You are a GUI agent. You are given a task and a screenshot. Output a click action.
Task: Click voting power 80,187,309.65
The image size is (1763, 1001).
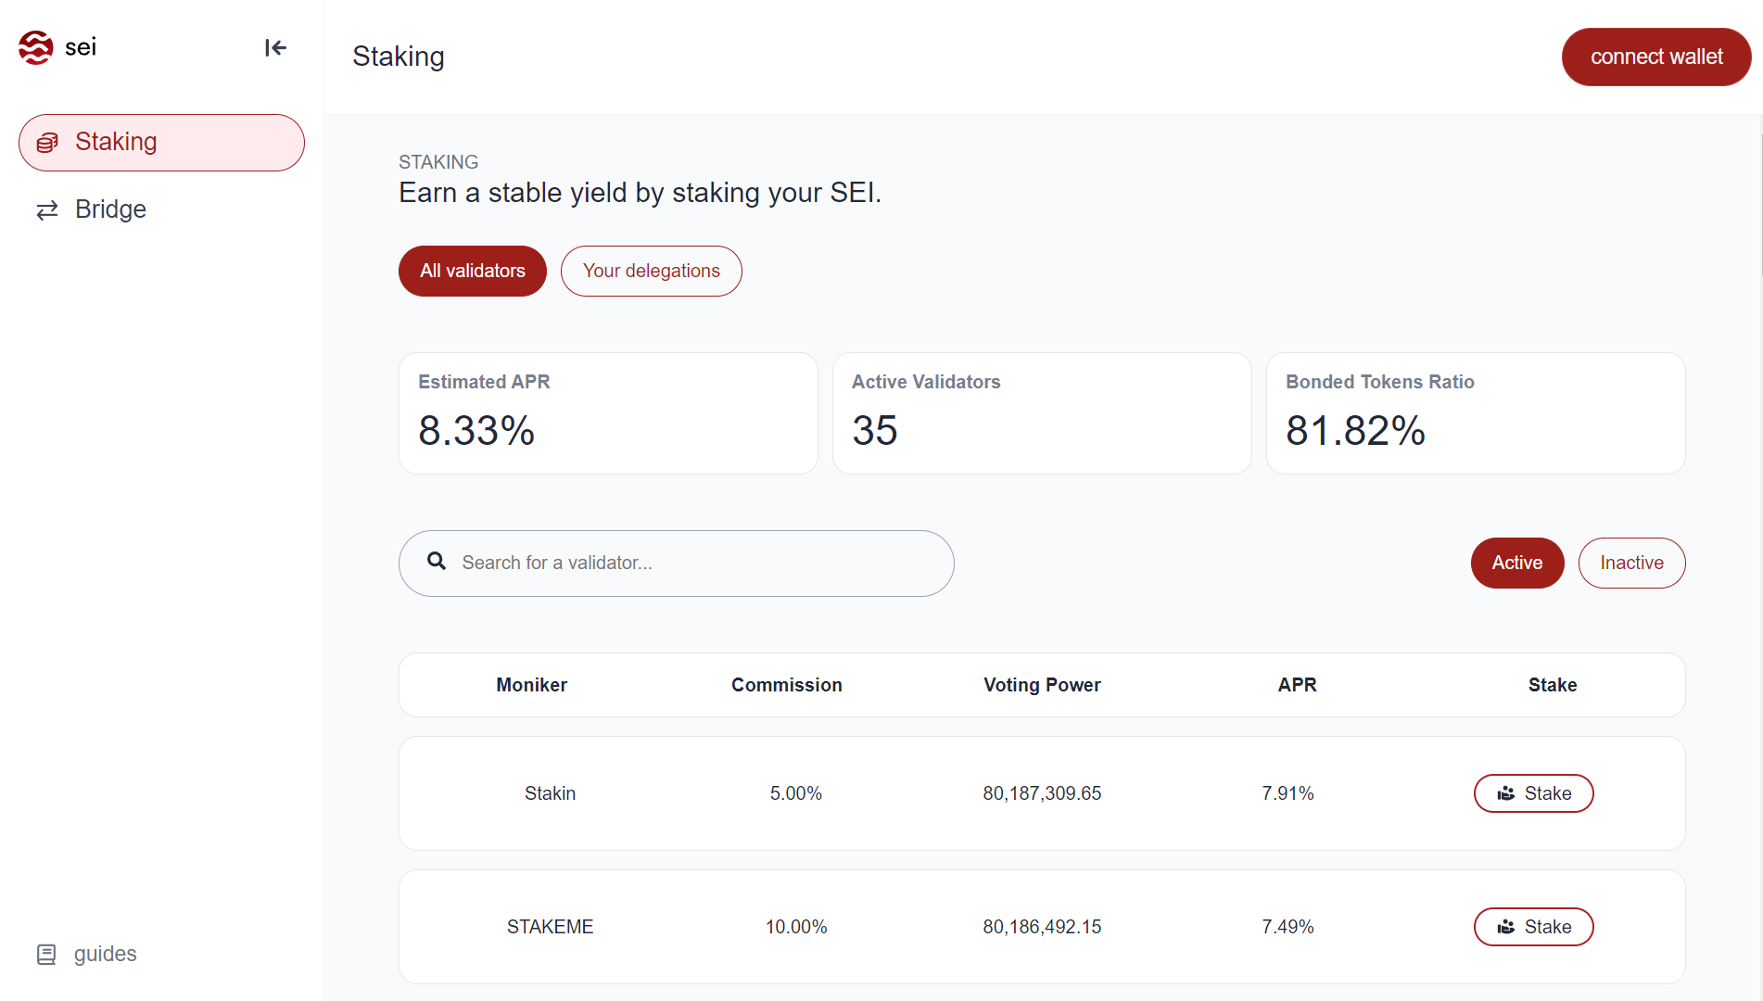1042,793
